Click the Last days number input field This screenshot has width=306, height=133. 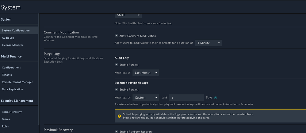[x=186, y=98]
